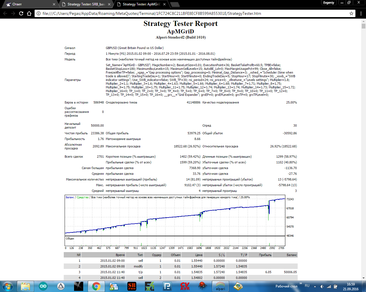The height and width of the screenshot is (292, 366).
Task: Click the modify type in row 2
Action: click(x=138, y=266)
